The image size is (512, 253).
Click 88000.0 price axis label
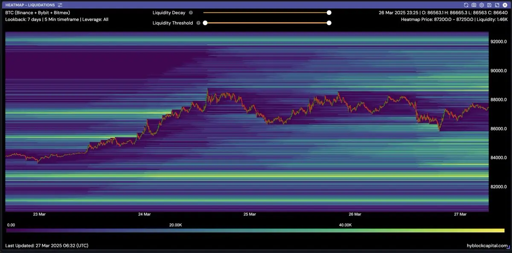tap(498, 100)
